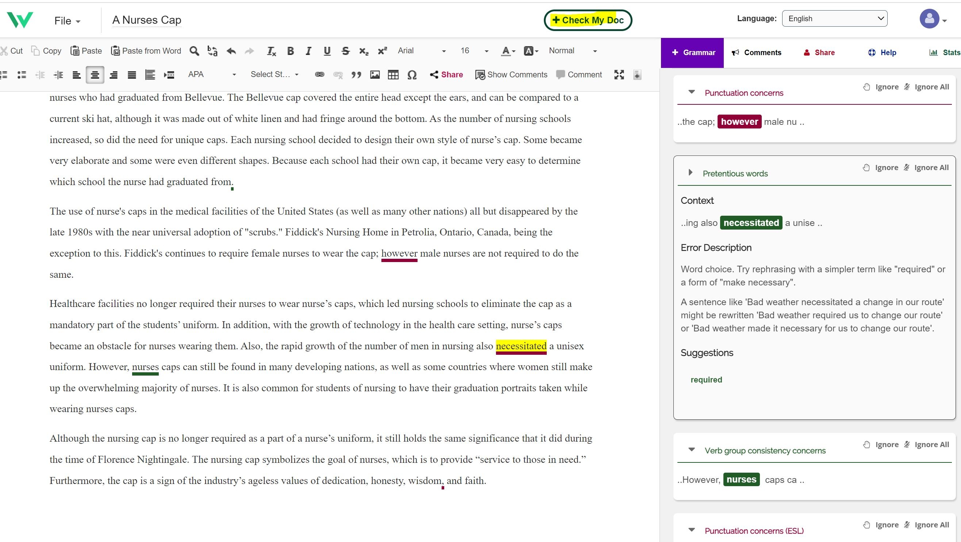This screenshot has width=961, height=542.
Task: Click Show Comments button
Action: coord(511,74)
